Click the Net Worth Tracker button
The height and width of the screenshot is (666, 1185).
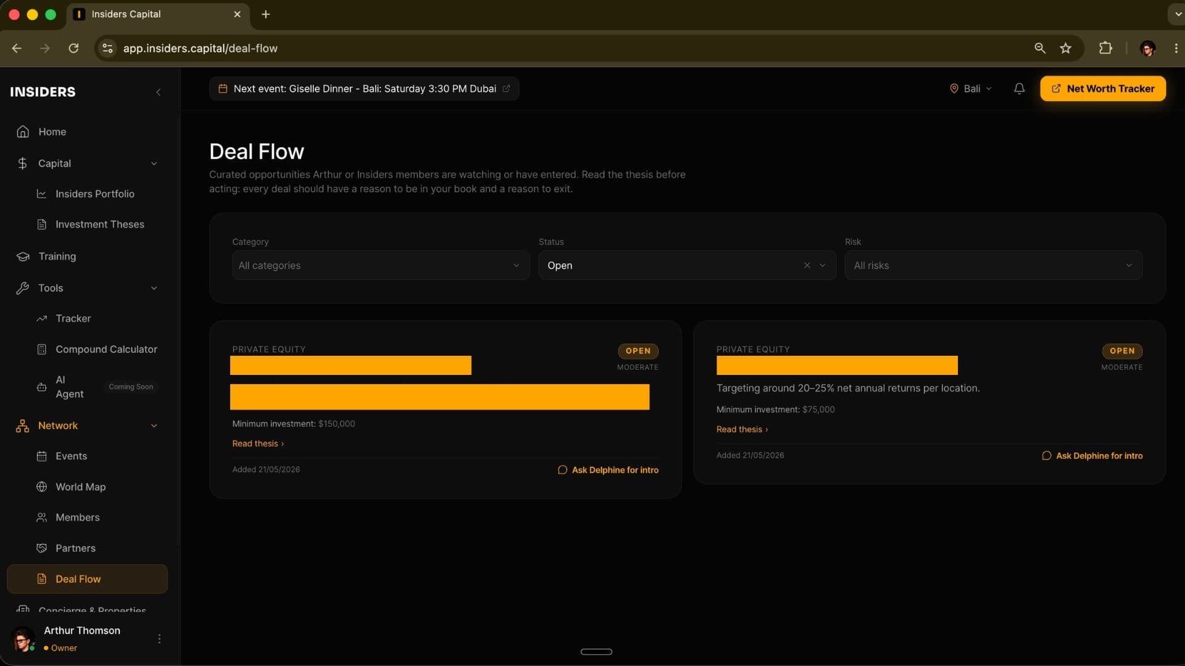pyautogui.click(x=1102, y=89)
